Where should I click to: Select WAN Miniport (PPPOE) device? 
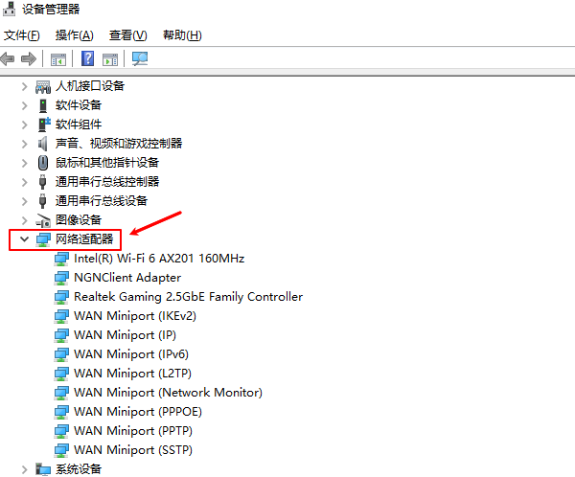point(138,412)
